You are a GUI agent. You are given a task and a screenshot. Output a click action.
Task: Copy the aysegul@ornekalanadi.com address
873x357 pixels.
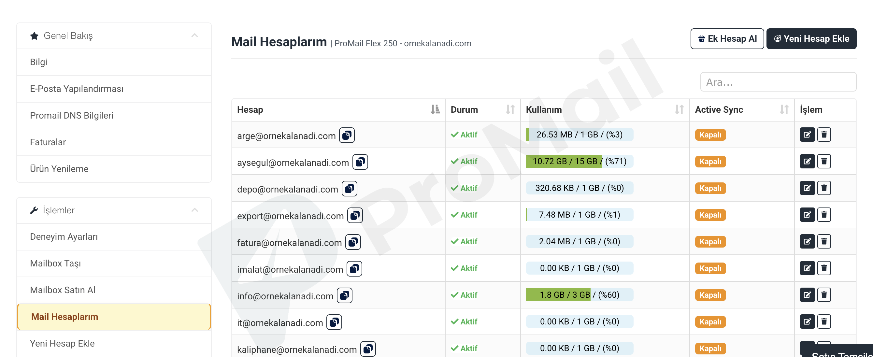point(360,162)
